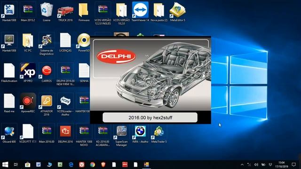
Task: Open the Read me file
Action: pyautogui.click(x=9, y=103)
